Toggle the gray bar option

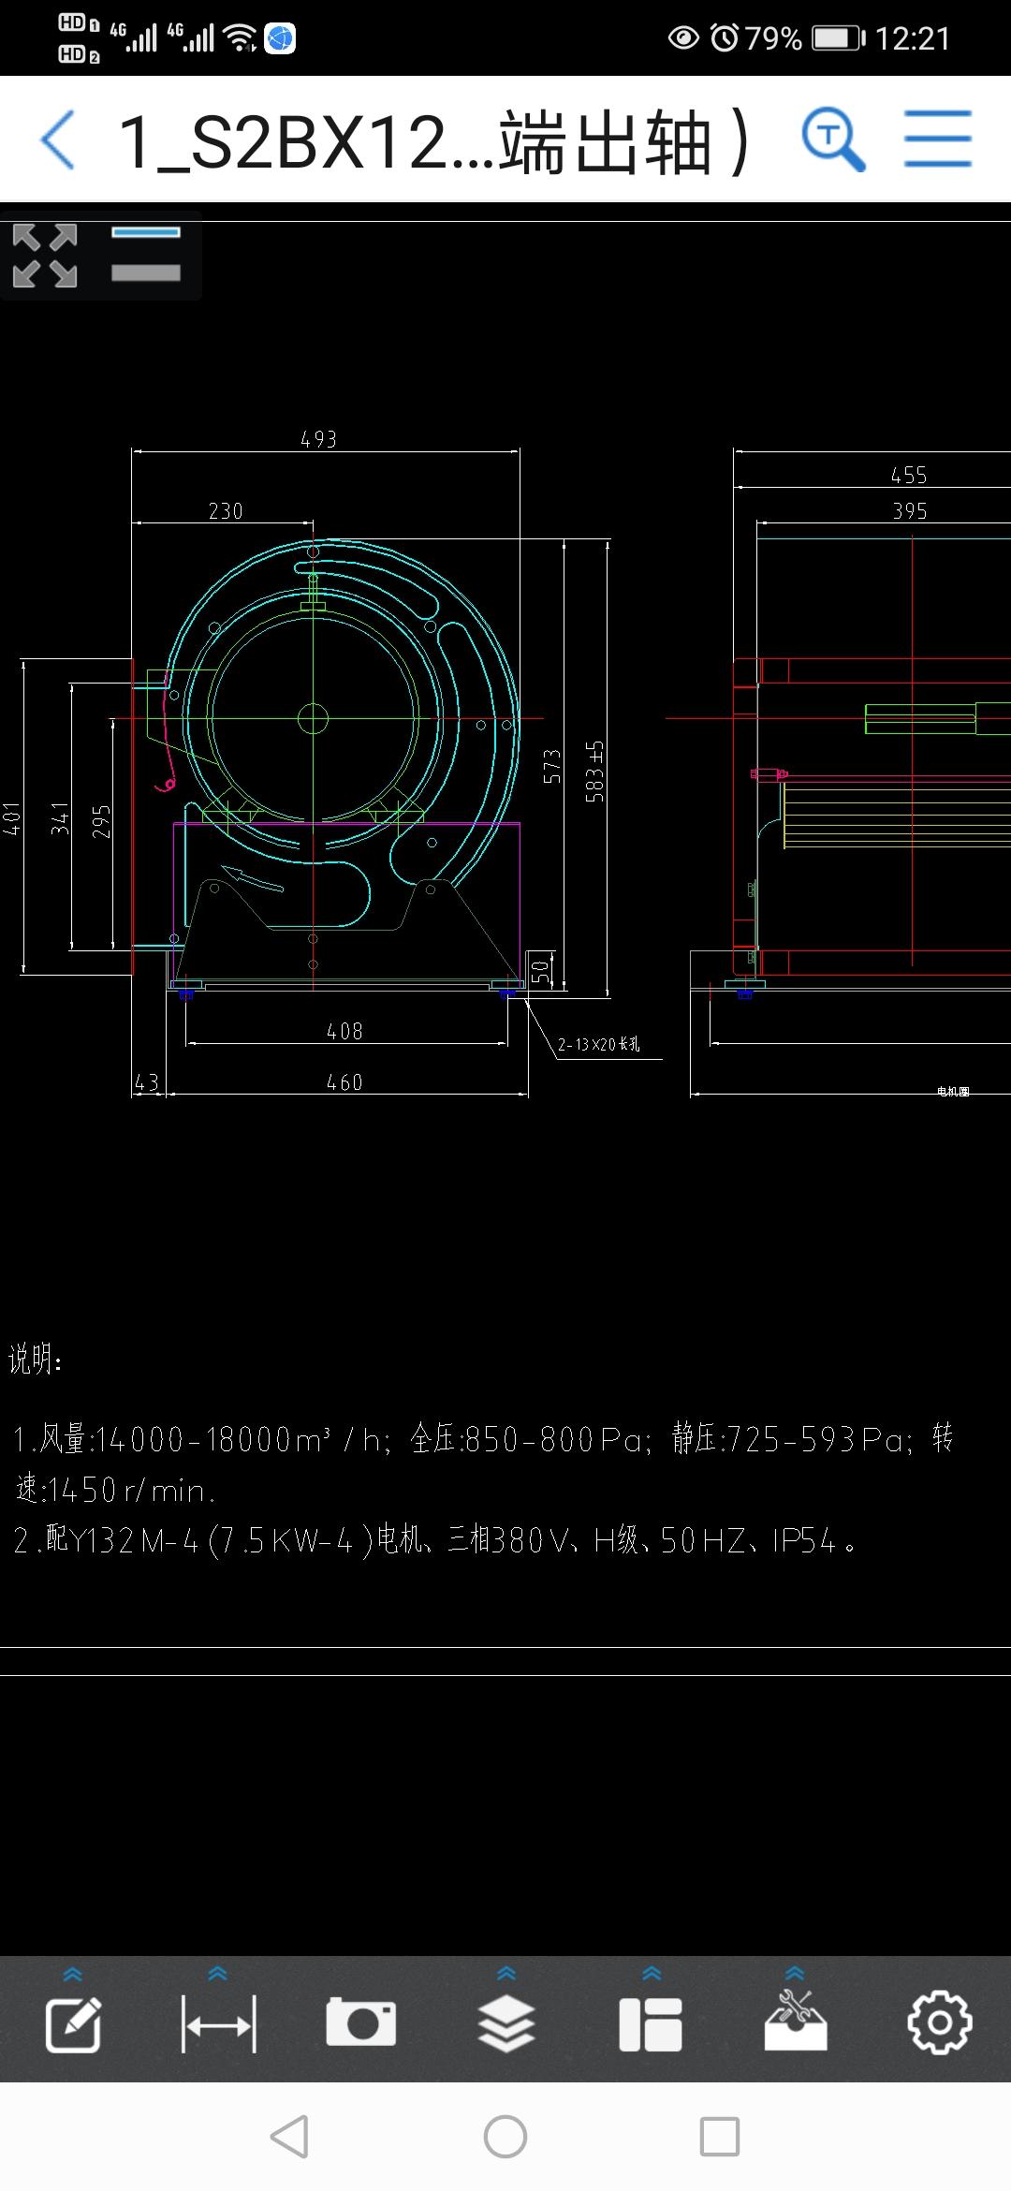coord(146,273)
